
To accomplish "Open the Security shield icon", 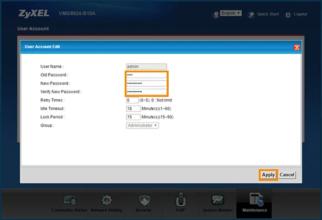I will [x=145, y=200].
